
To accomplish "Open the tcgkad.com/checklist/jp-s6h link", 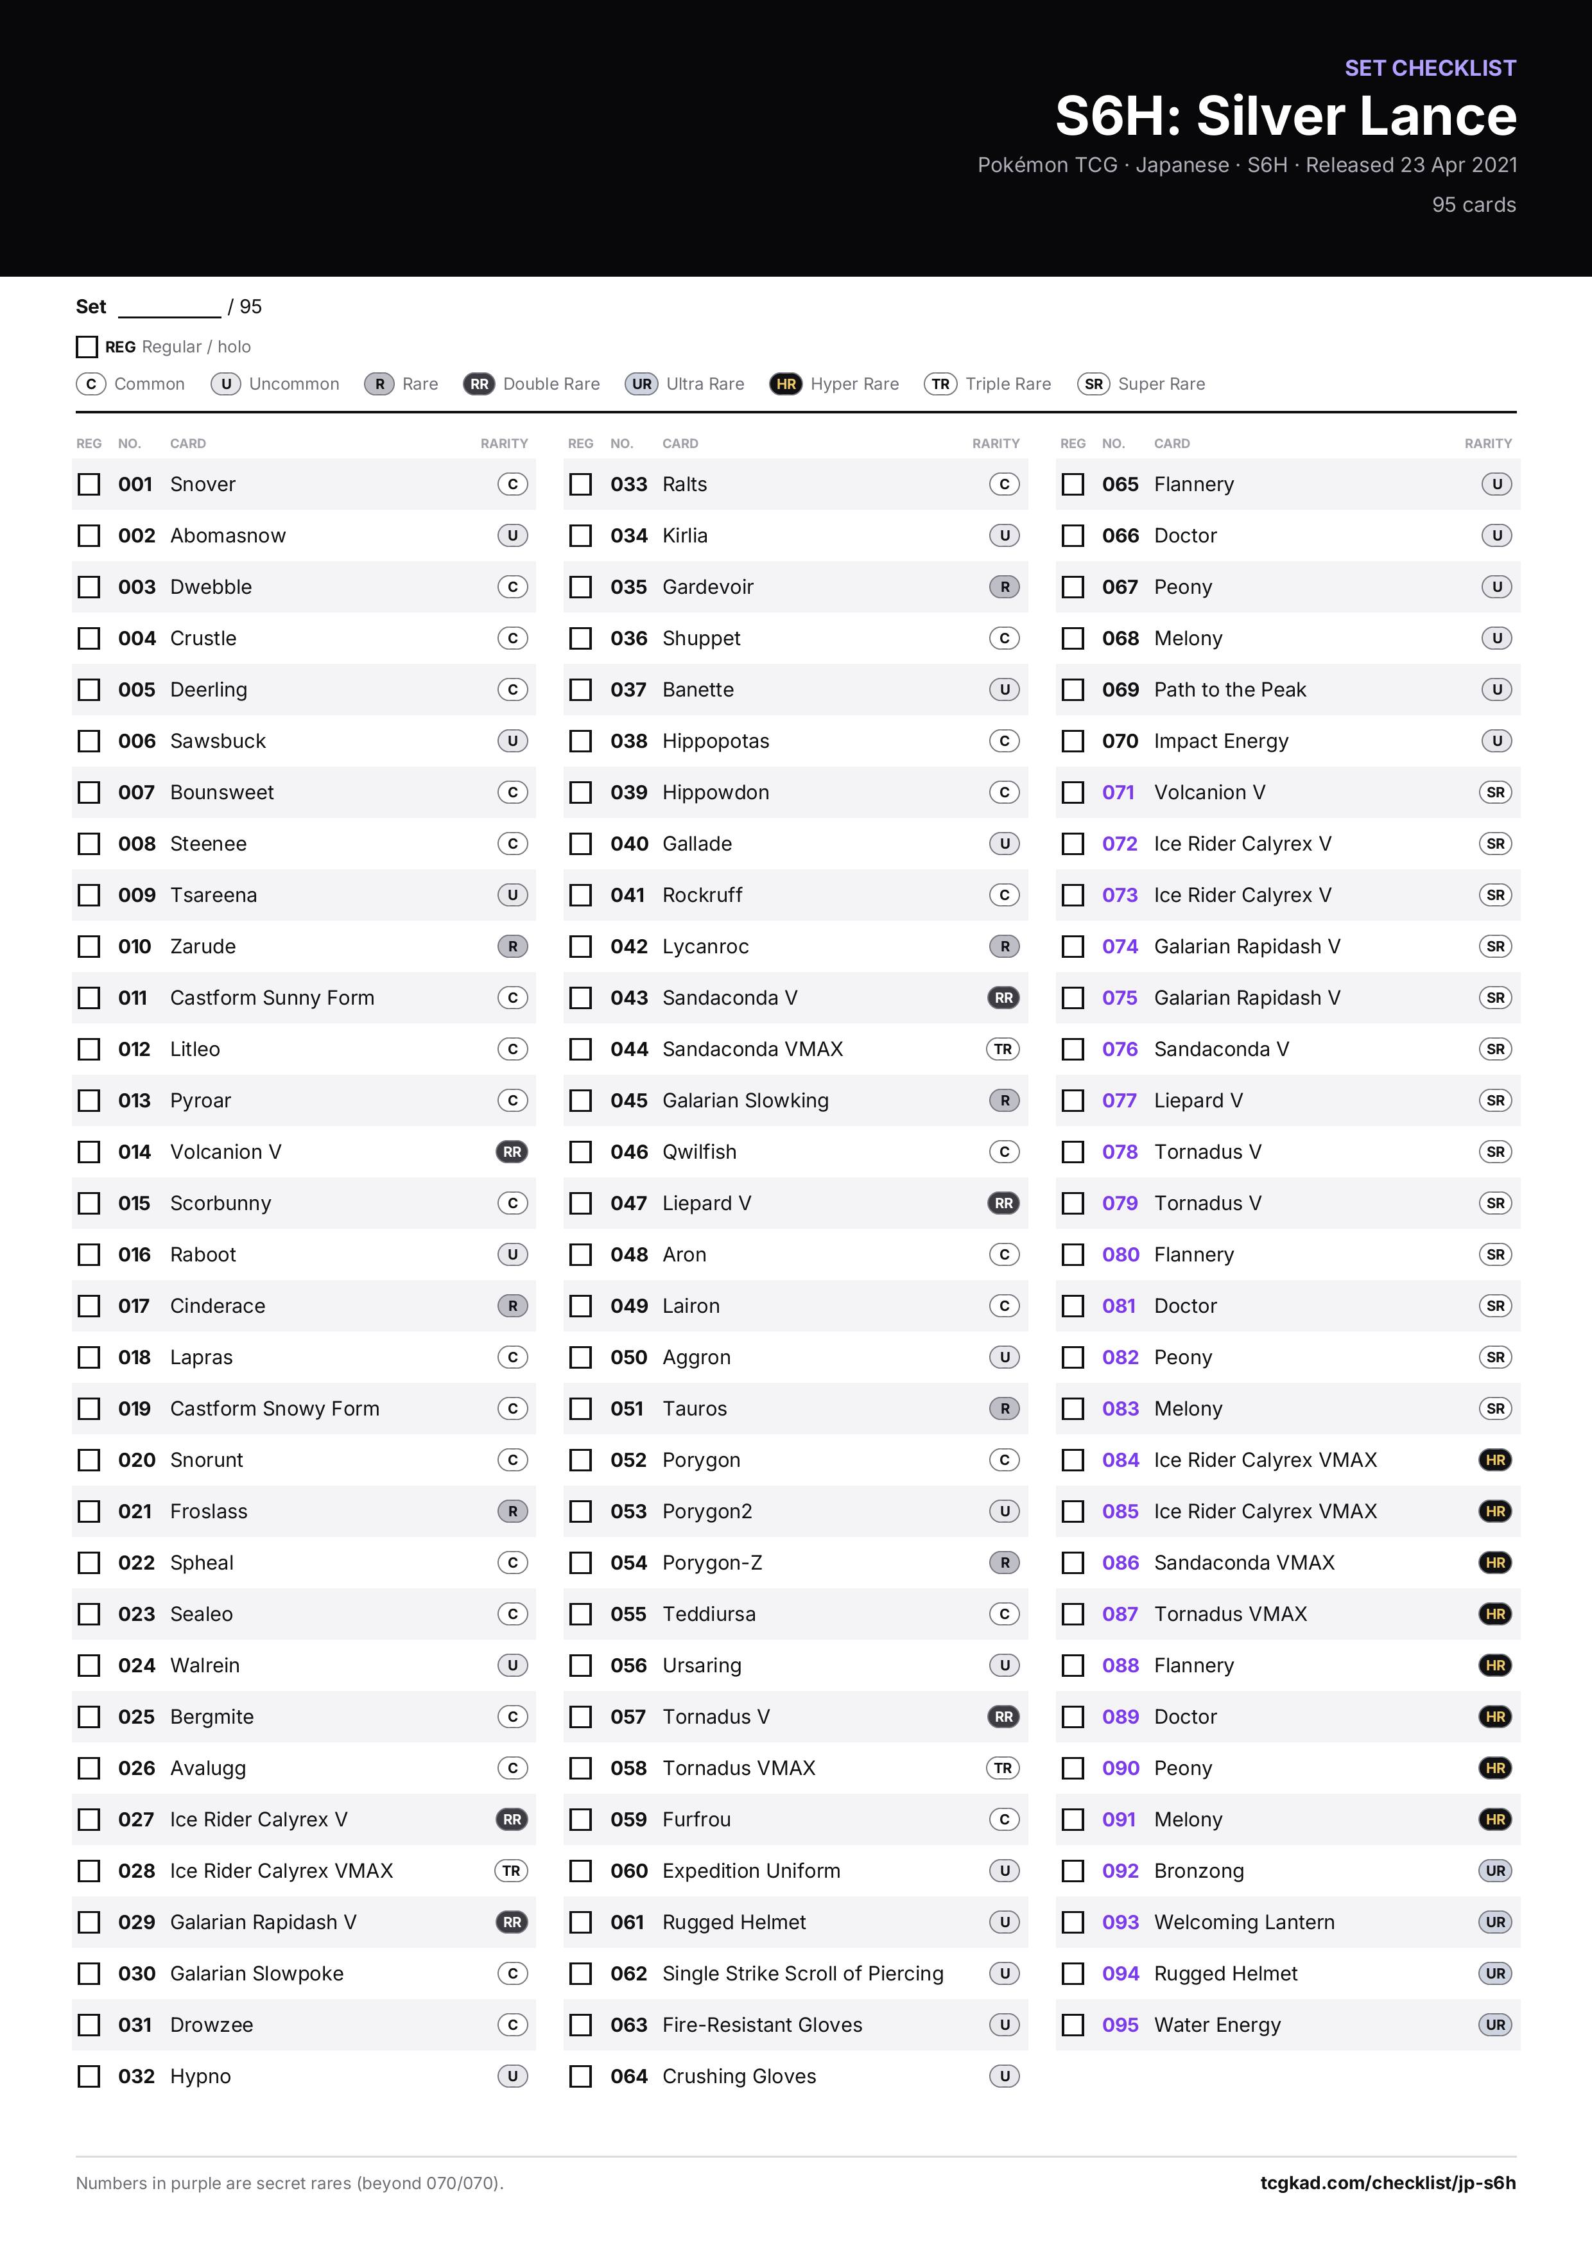I will pos(1388,2183).
